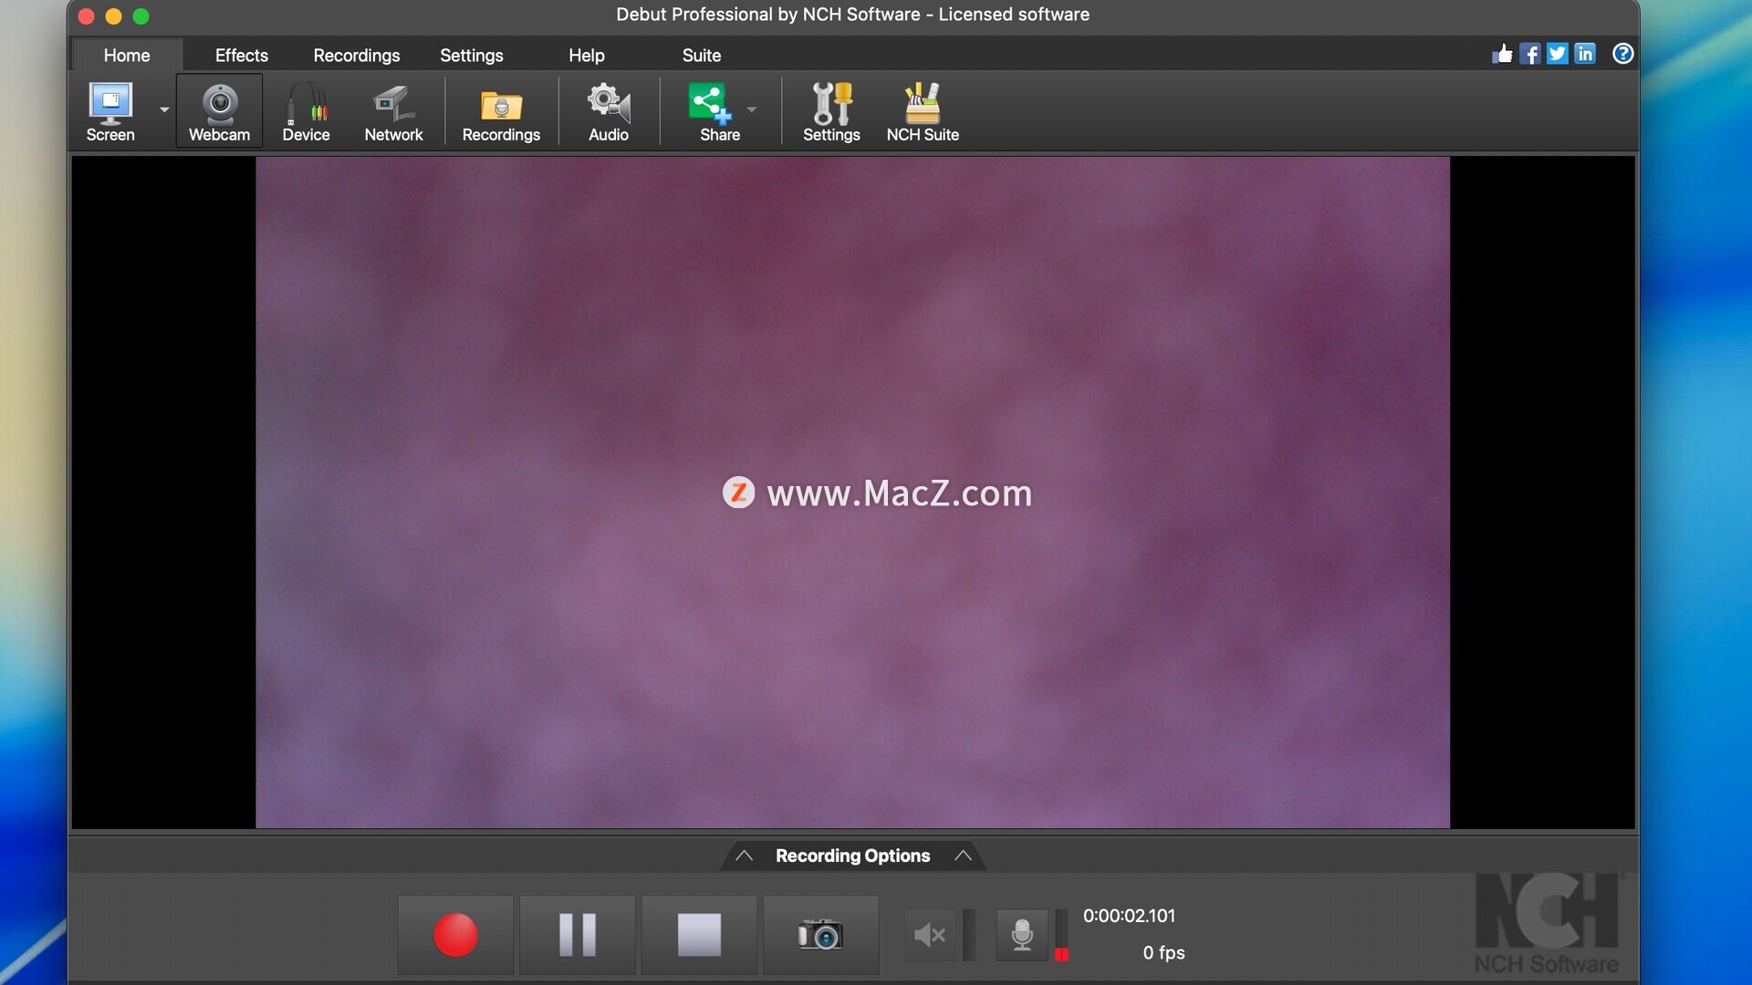Select the Network camera source

(393, 111)
